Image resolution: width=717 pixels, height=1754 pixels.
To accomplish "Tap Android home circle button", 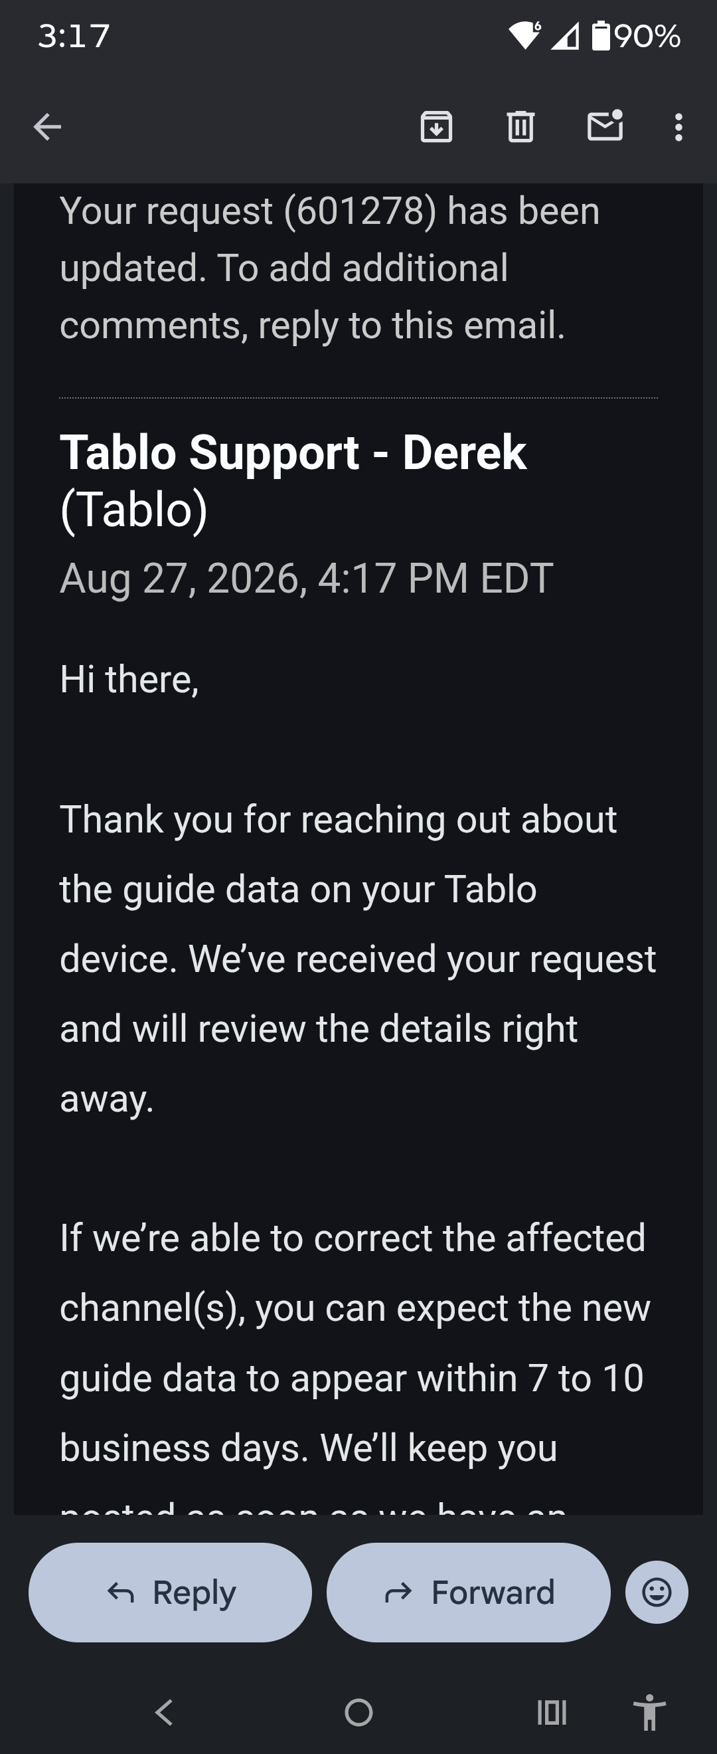I will 358,1712.
